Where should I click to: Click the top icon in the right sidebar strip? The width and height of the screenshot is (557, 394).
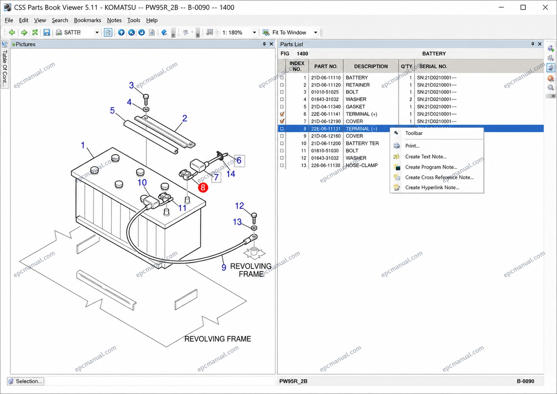click(551, 49)
